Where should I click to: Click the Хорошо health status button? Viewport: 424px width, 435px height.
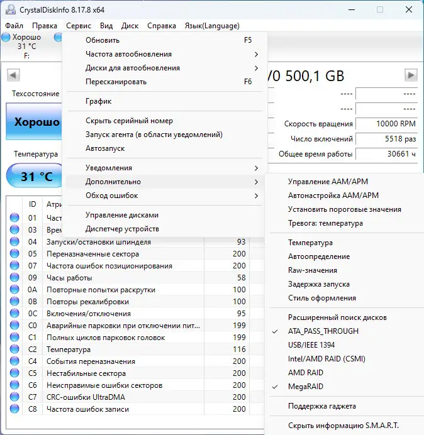35,122
